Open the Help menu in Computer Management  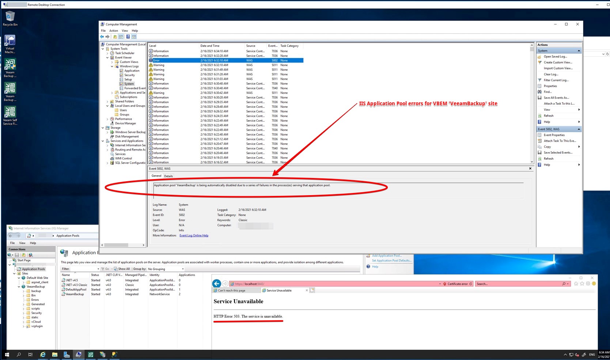coord(135,31)
